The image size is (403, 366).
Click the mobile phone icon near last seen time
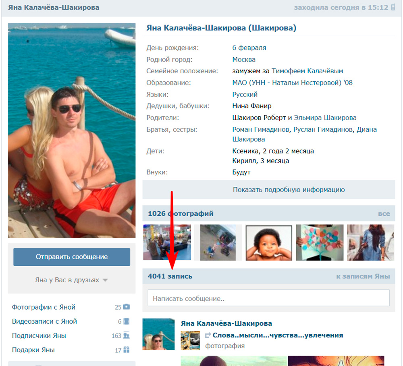click(x=393, y=8)
